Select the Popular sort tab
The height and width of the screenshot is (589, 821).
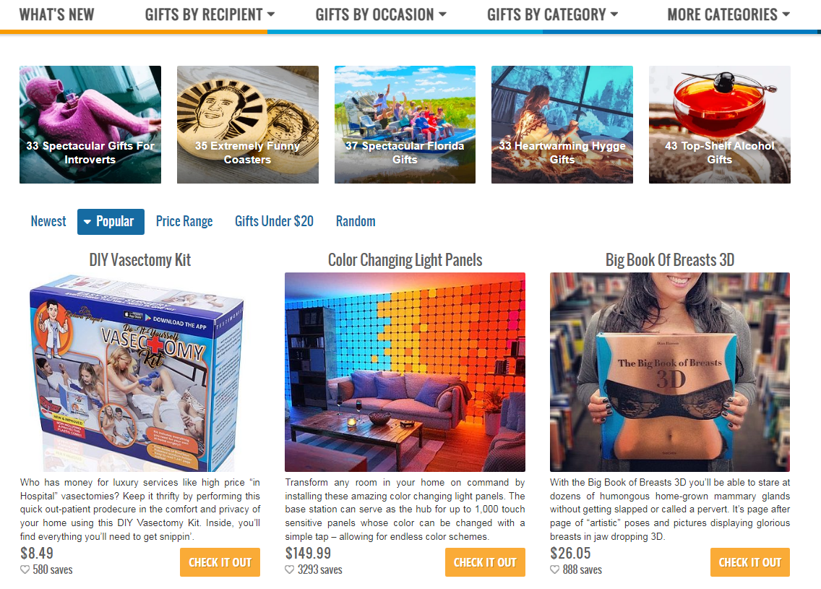(x=111, y=221)
